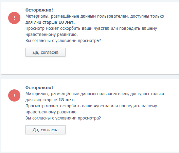Click the "для лиц старше" text in the first card
This screenshot has width=179, height=153.
click(x=41, y=22)
